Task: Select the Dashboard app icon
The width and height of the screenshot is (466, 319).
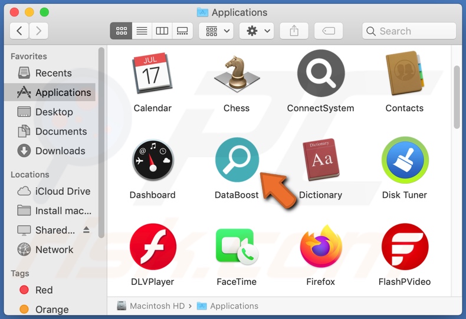Action: 153,160
